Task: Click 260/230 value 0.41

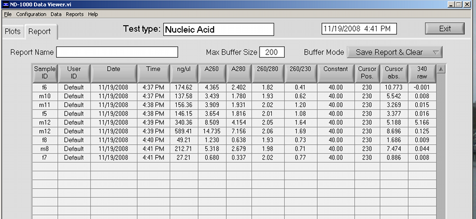Action: [300, 87]
